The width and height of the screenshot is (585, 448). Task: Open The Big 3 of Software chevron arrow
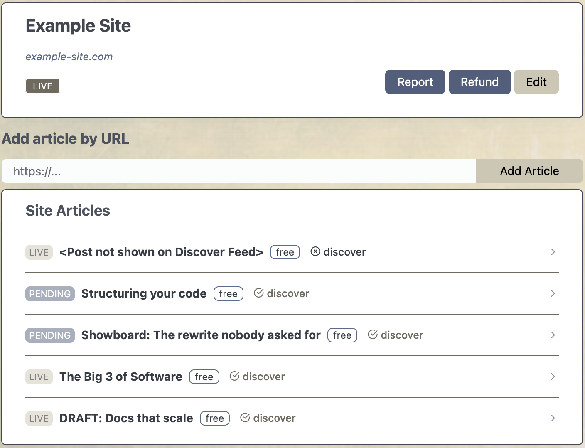[553, 377]
